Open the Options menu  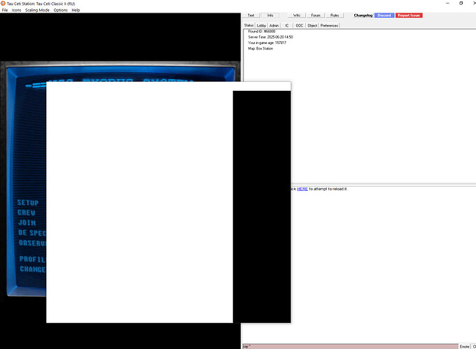[61, 10]
